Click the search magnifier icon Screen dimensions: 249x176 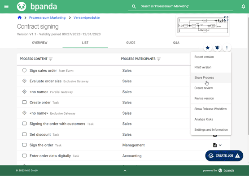(x=134, y=6)
